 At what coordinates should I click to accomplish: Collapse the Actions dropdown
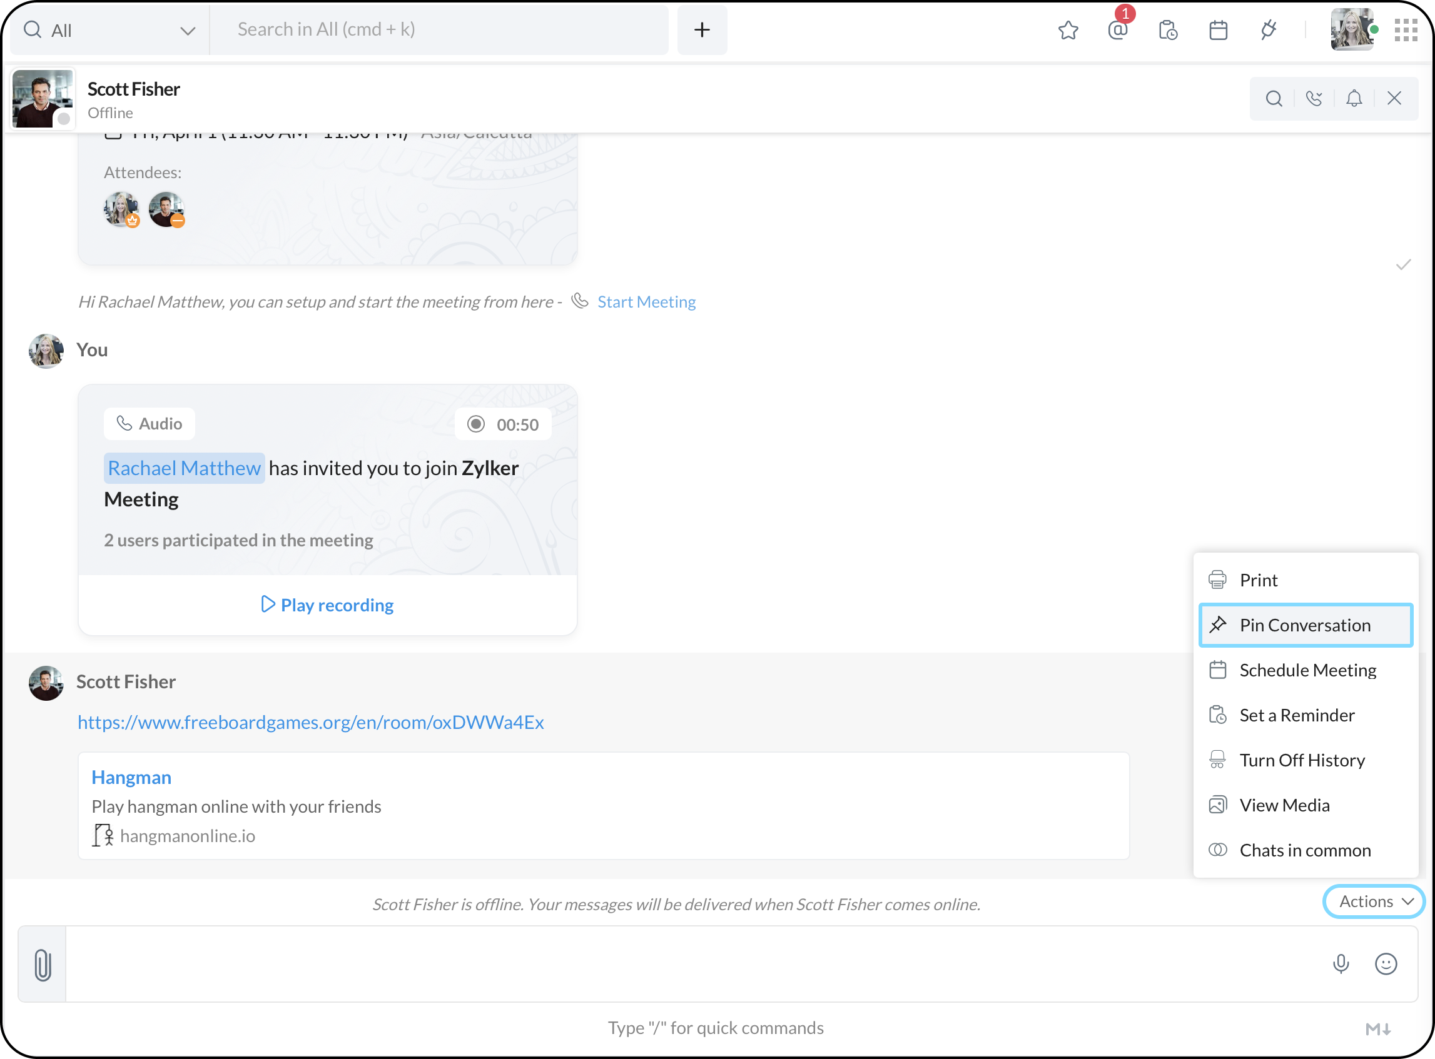point(1375,901)
